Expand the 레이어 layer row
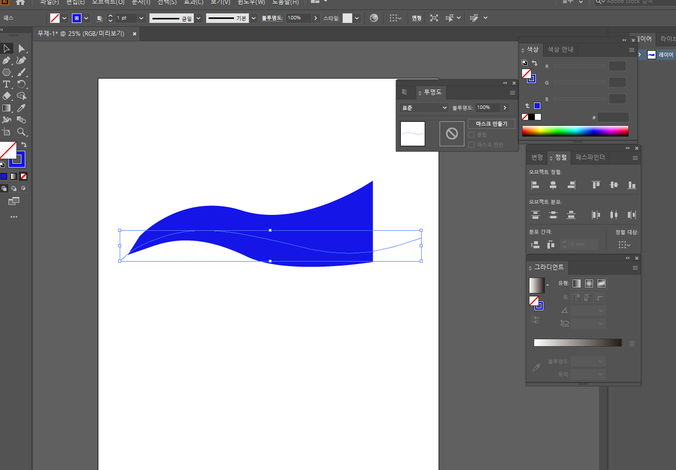 click(x=640, y=55)
